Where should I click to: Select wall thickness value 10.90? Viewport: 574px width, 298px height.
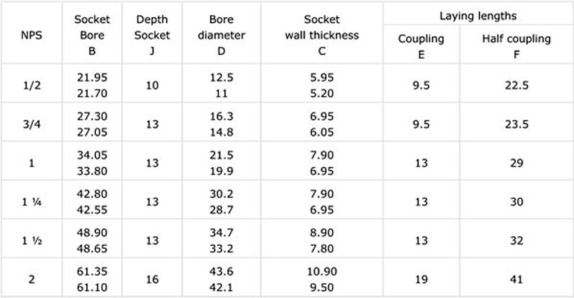[322, 272]
